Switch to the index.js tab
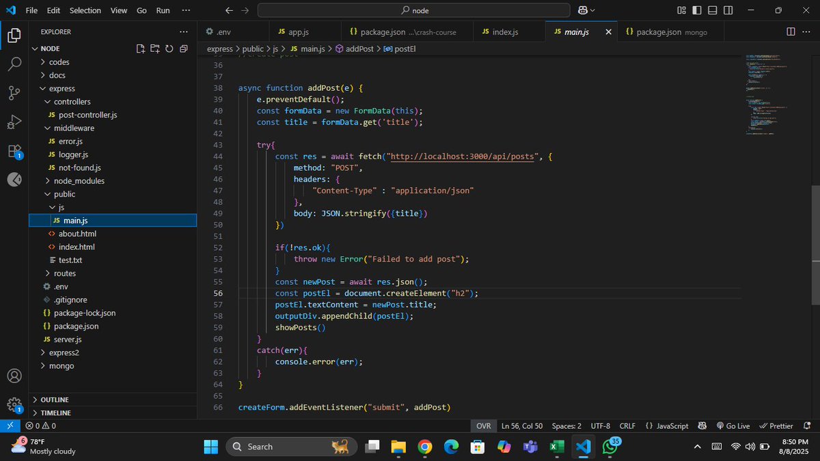This screenshot has width=820, height=461. [x=510, y=31]
